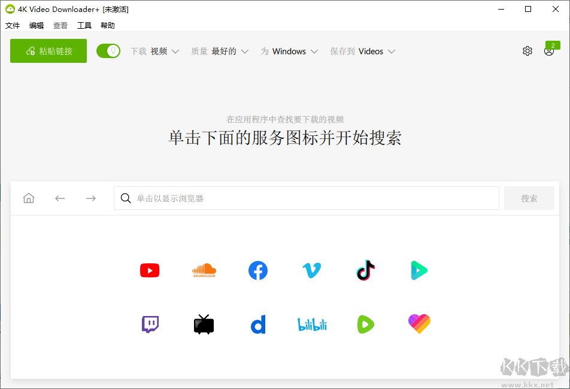
Task: Click the text 在应用程序中查找要下载的视频
Action: (x=285, y=119)
